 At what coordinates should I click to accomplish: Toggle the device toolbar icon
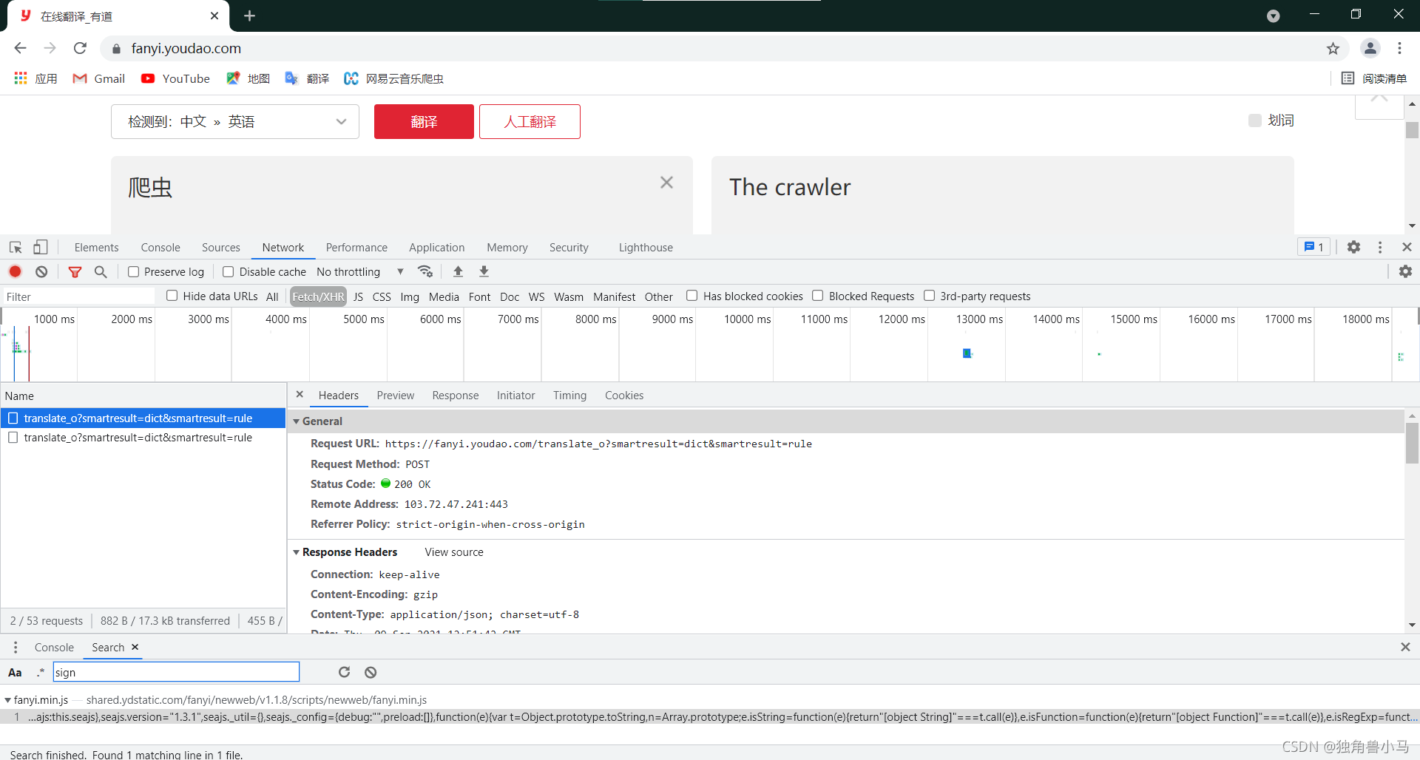coord(41,248)
